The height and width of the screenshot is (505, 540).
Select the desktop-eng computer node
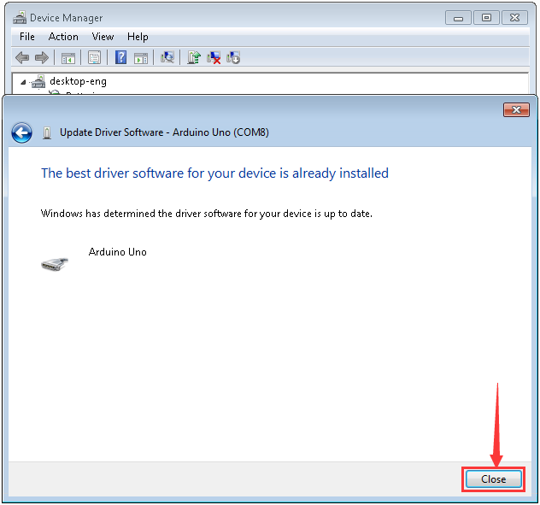point(77,82)
